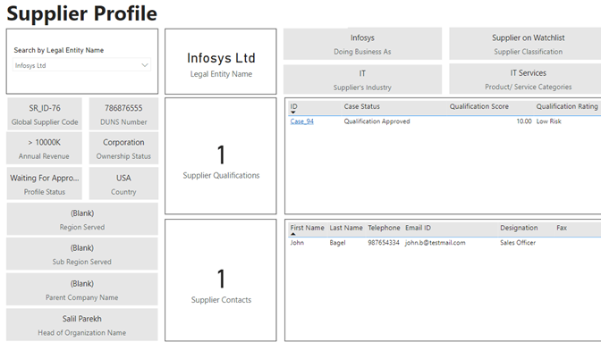The image size is (601, 342).
Task: Click the Region Served blank card
Action: 82,219
